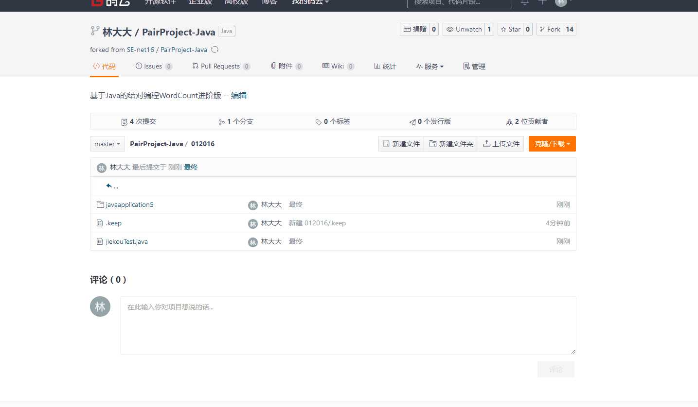Open the master branch dropdown
The image size is (698, 407).
point(107,144)
